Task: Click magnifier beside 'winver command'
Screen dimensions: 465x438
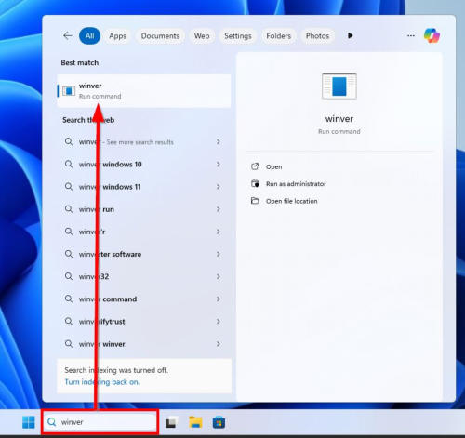Action: [69, 299]
